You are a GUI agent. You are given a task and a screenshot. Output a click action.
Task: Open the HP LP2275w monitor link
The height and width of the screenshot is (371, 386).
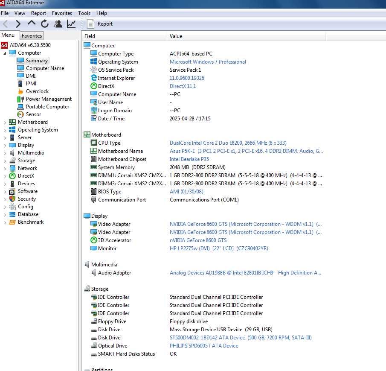[x=219, y=248]
